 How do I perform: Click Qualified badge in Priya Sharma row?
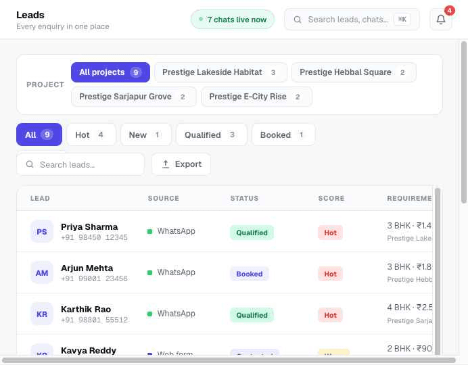coord(252,233)
